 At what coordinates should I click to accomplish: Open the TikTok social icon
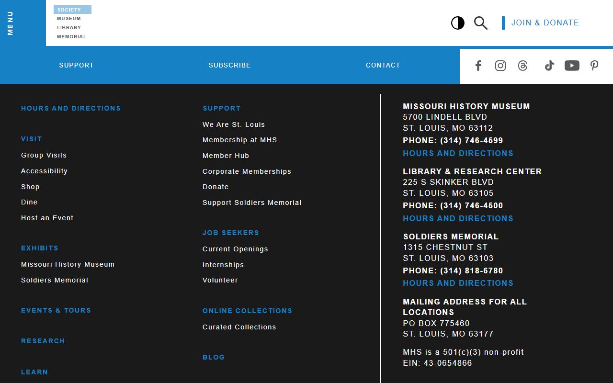(x=549, y=66)
